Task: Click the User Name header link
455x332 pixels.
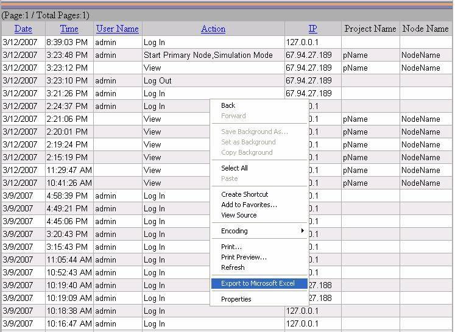Action: pos(118,29)
